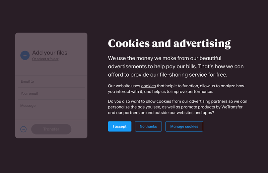Click the "Add your files" label
Viewport: 268px width, 173px height.
[x=50, y=53]
